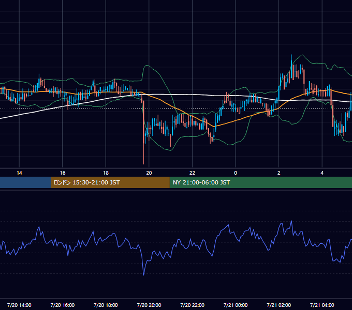The image size is (352, 310).
Task: Click hour label 4 on the price chart axis
Action: pos(322,173)
